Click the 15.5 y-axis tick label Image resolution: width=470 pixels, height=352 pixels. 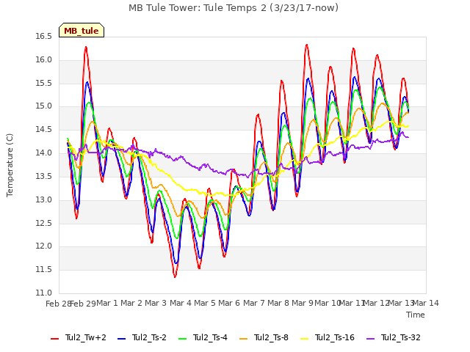44,83
